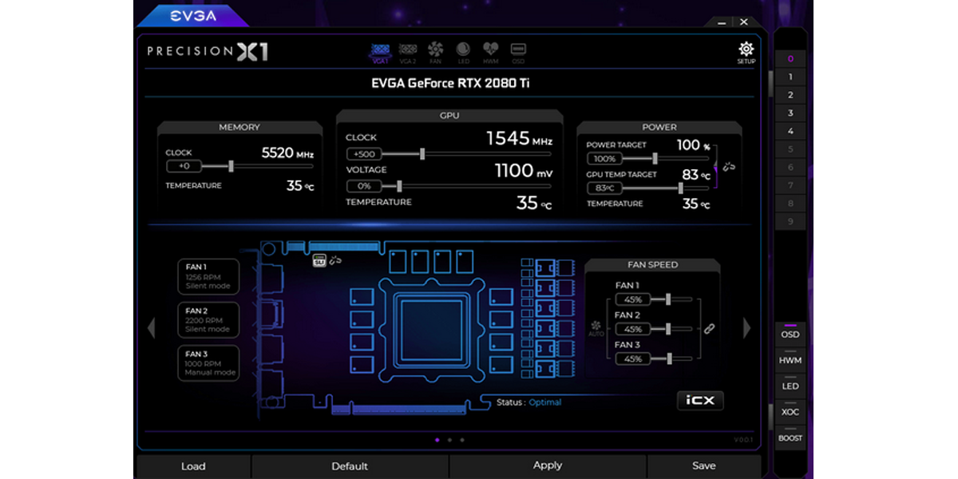The height and width of the screenshot is (479, 958).
Task: Click the memory clock +0 offset field
Action: (x=184, y=166)
